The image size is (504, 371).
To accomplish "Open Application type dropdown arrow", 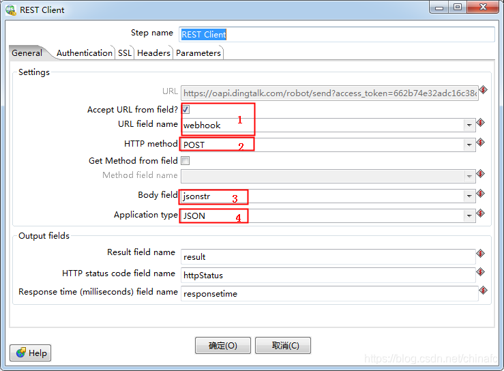I will pos(469,216).
